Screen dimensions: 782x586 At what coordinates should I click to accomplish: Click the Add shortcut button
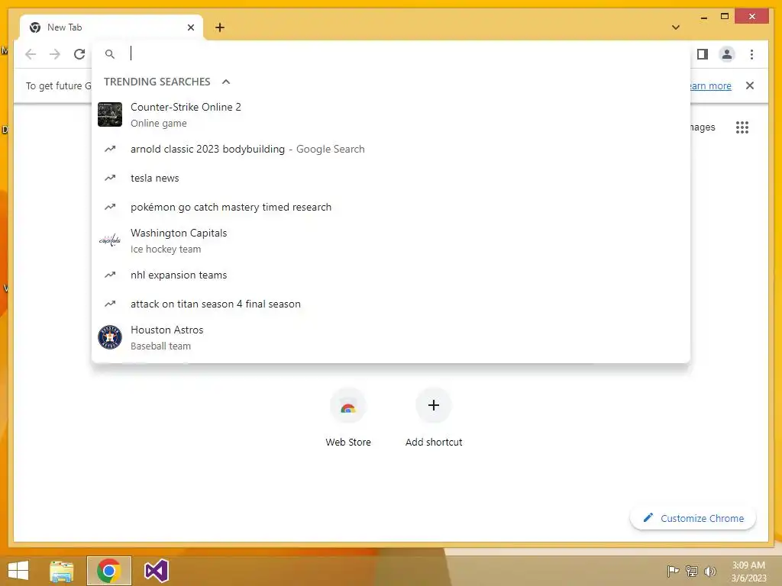[434, 417]
